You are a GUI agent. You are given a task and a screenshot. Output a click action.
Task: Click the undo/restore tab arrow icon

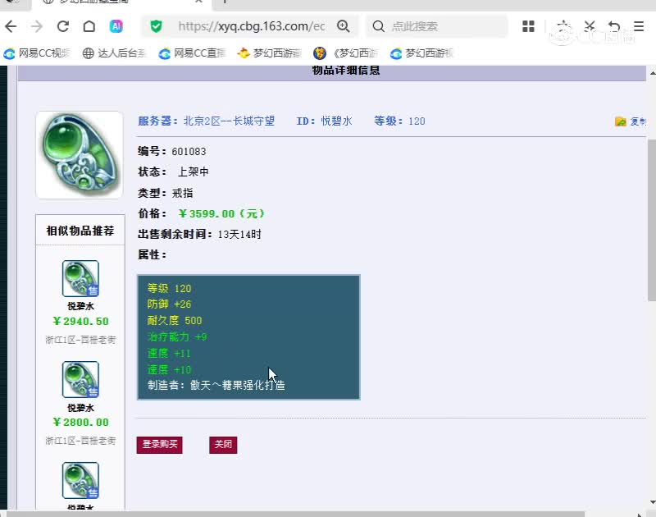coord(614,26)
